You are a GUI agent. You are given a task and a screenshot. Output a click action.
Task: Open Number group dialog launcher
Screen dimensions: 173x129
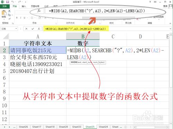tap(100, 23)
